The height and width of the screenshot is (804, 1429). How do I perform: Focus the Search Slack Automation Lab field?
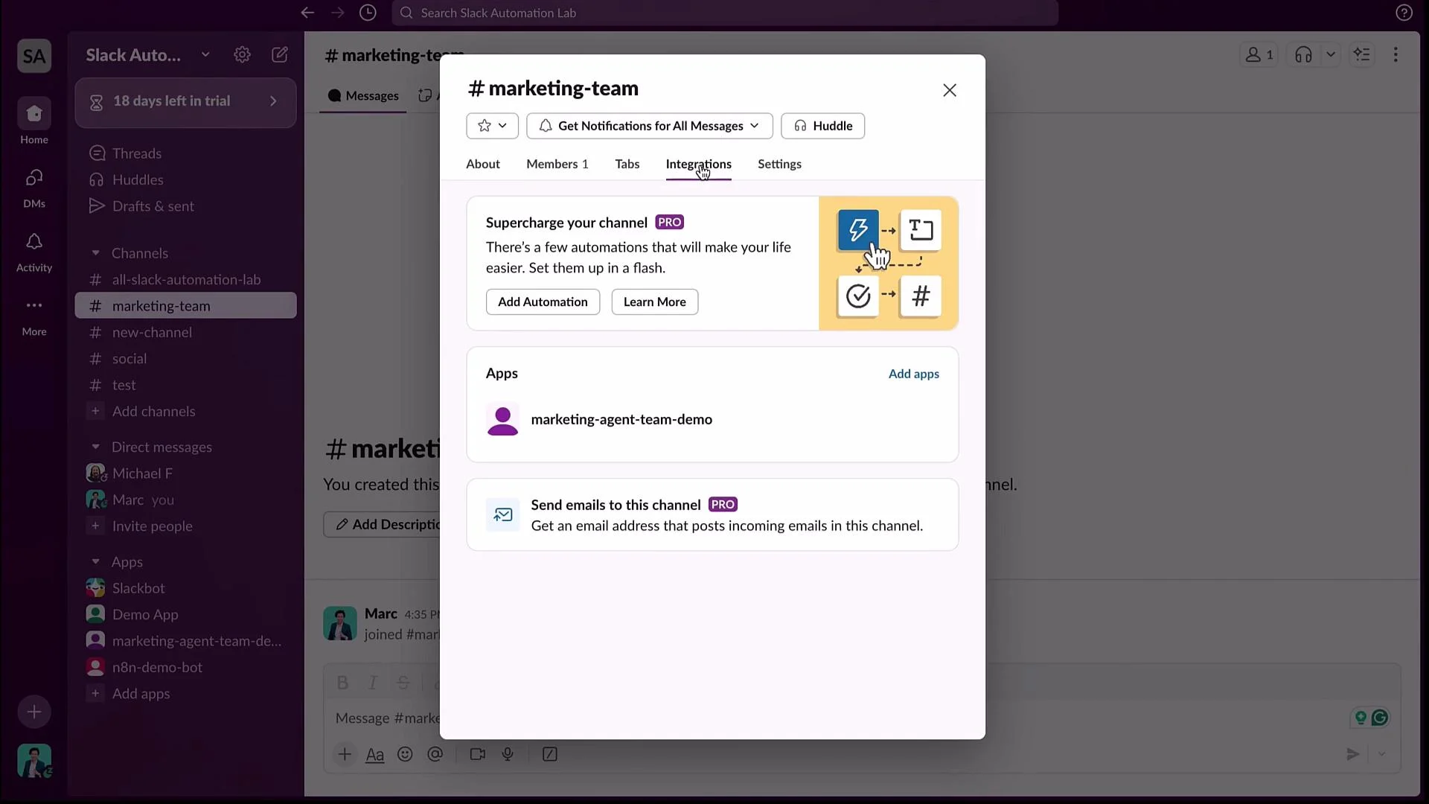tap(725, 13)
